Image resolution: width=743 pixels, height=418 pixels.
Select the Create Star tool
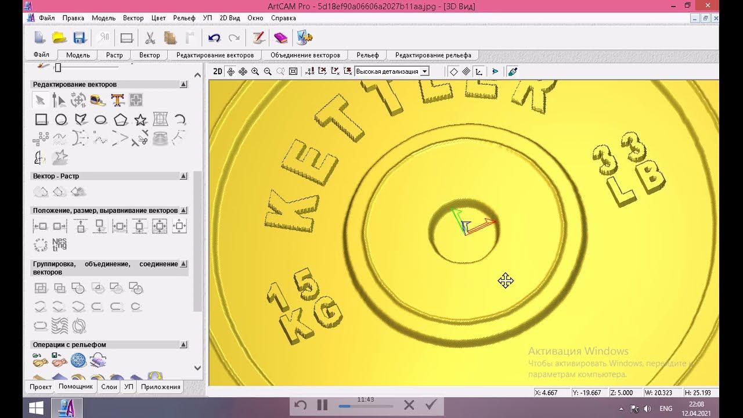pyautogui.click(x=140, y=120)
